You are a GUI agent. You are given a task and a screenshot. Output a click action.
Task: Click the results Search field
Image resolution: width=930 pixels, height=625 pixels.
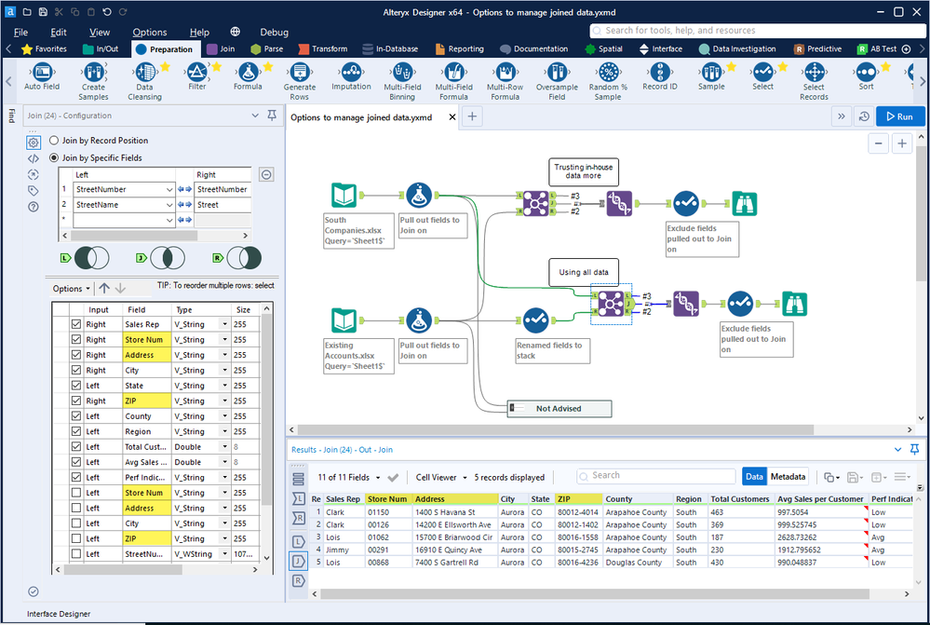pyautogui.click(x=656, y=475)
